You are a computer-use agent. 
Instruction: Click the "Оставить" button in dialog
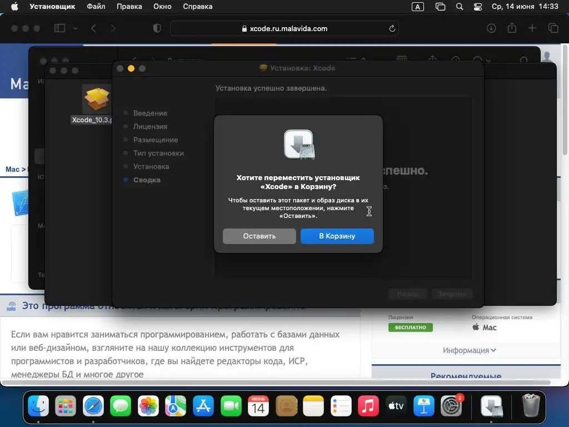pos(259,236)
